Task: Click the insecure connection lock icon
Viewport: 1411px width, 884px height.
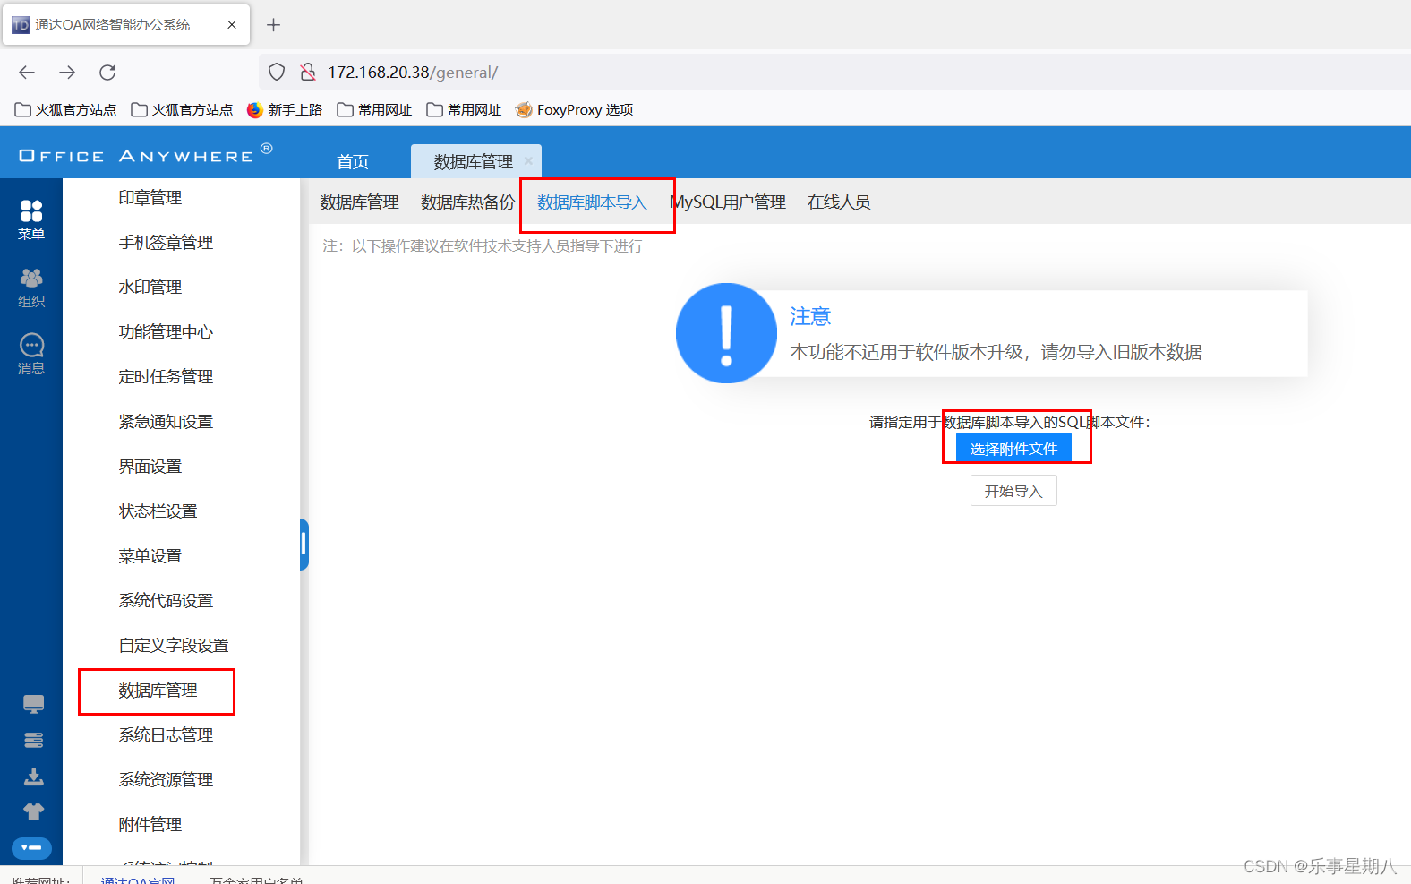Action: tap(307, 73)
